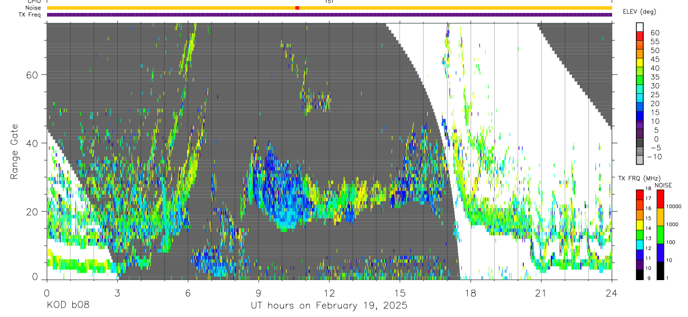Click the '40' tick on the Range Gate axis
This screenshot has height=317, width=688.
tap(32, 143)
